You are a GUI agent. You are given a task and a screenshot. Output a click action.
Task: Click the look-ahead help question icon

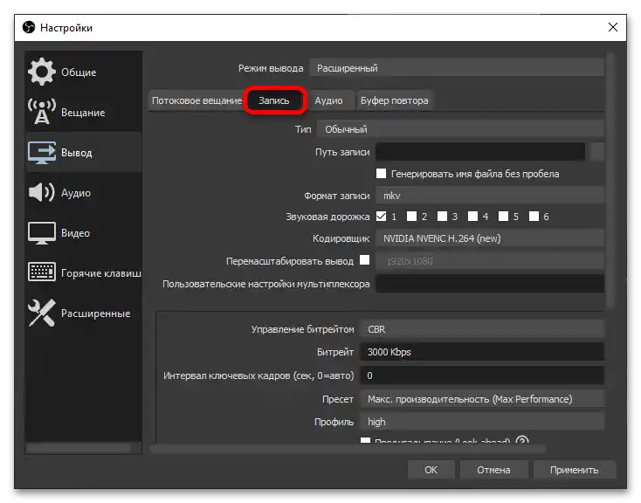coord(522,440)
